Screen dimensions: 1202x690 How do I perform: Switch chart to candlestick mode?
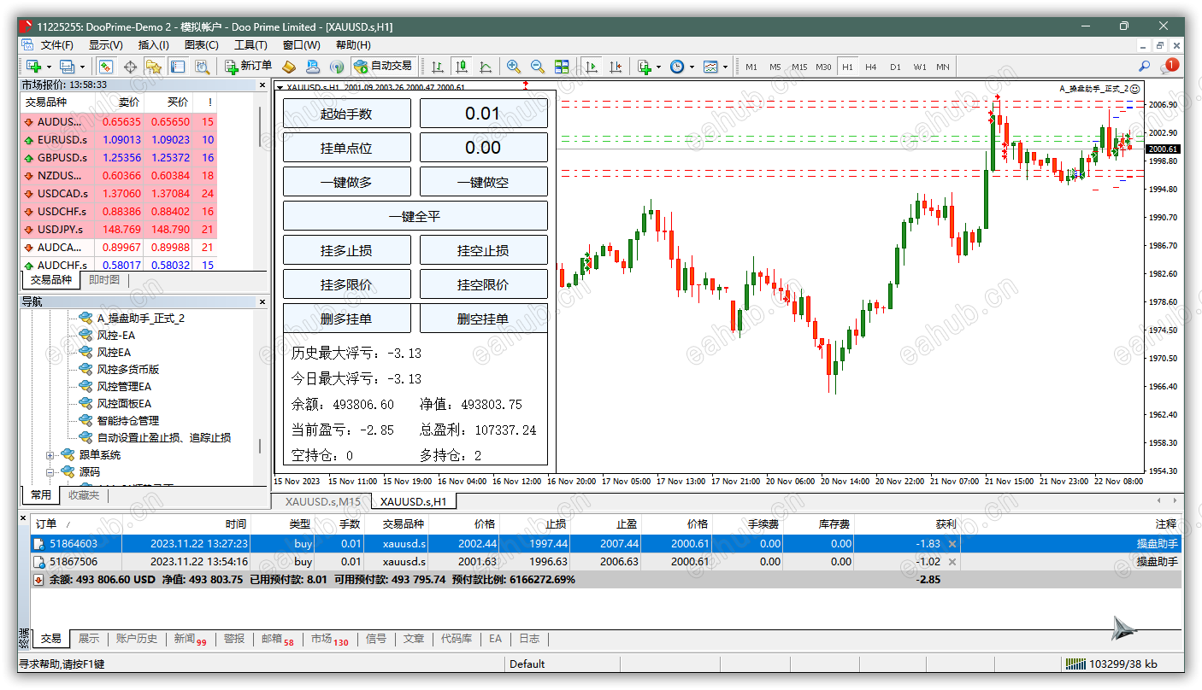(462, 66)
